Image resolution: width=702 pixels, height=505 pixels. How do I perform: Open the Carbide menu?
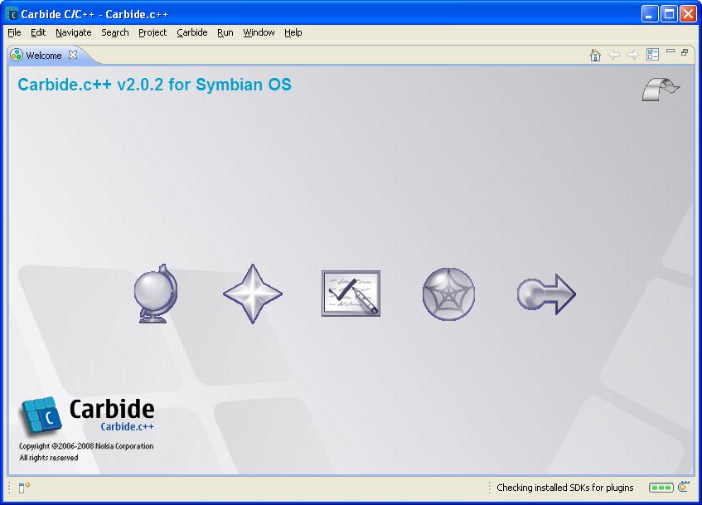[192, 32]
